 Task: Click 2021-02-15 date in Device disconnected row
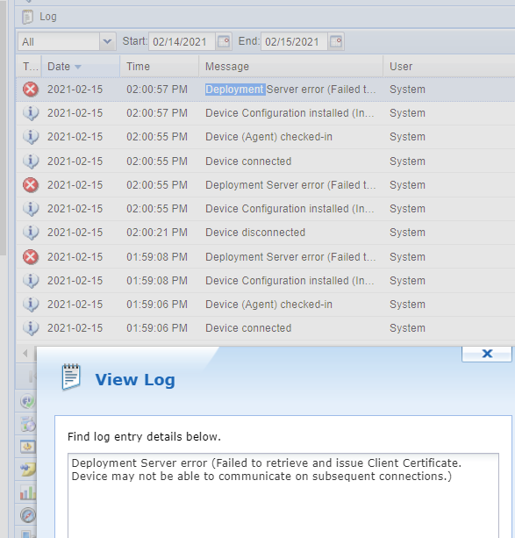pyautogui.click(x=75, y=233)
